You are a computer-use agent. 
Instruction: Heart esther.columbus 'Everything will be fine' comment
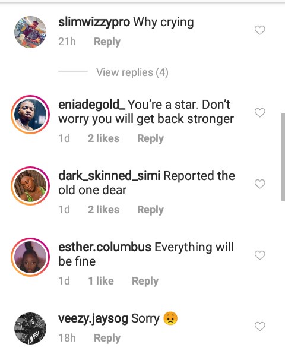(260, 255)
